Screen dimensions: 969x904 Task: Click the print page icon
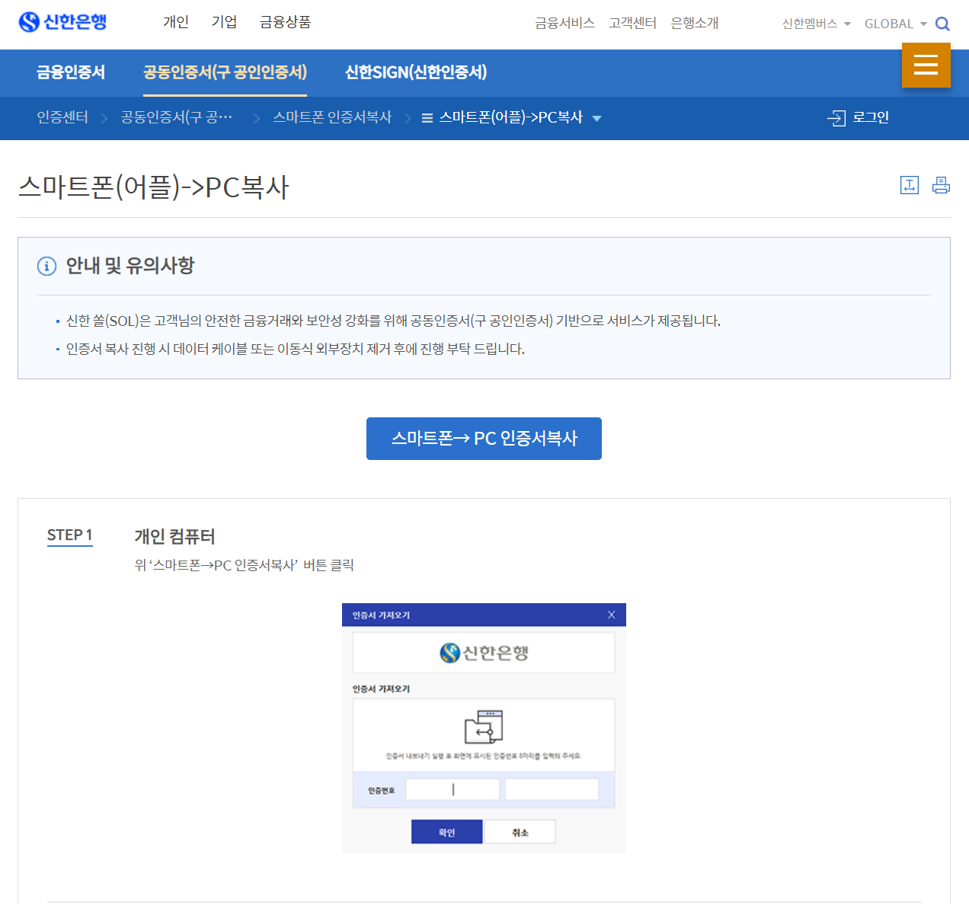coord(942,185)
